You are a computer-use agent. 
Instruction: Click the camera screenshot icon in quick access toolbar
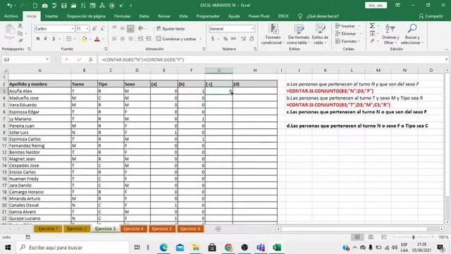coord(44,6)
